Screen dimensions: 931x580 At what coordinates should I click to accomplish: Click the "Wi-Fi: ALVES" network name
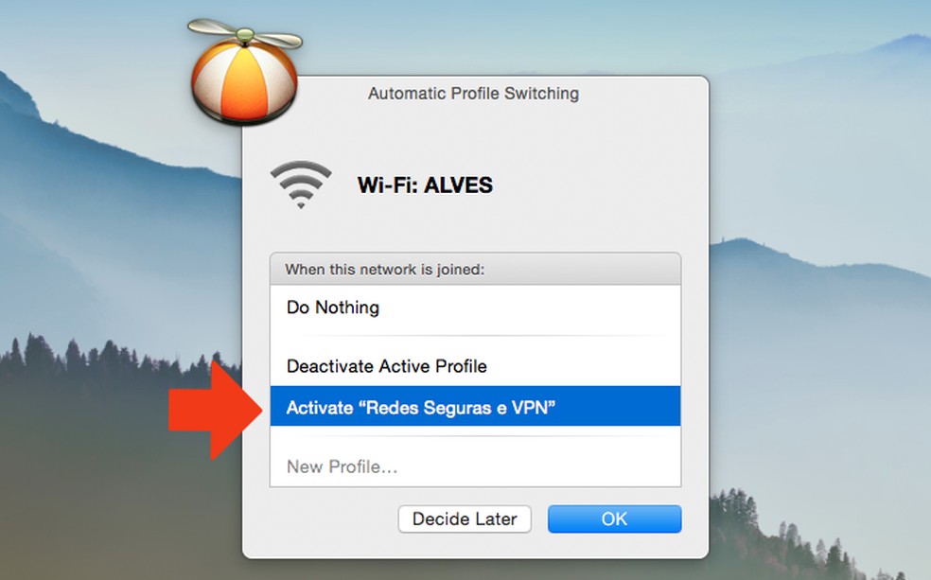(425, 185)
